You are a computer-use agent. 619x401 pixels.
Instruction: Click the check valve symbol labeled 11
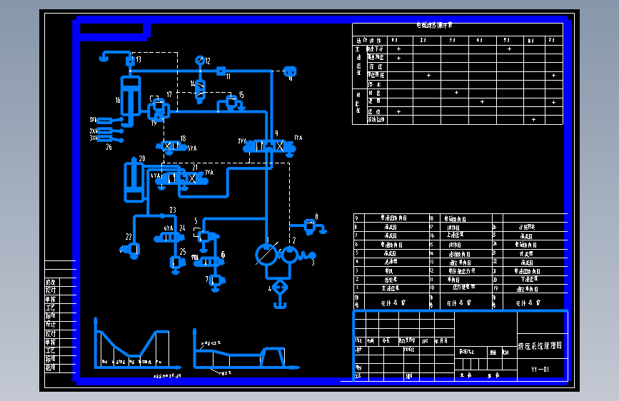(221, 71)
